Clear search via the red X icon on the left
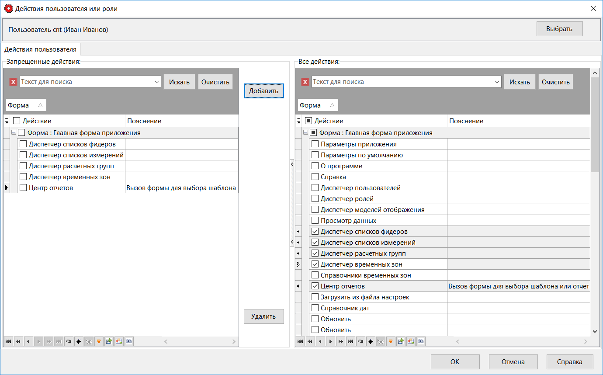The height and width of the screenshot is (375, 603). 13,82
